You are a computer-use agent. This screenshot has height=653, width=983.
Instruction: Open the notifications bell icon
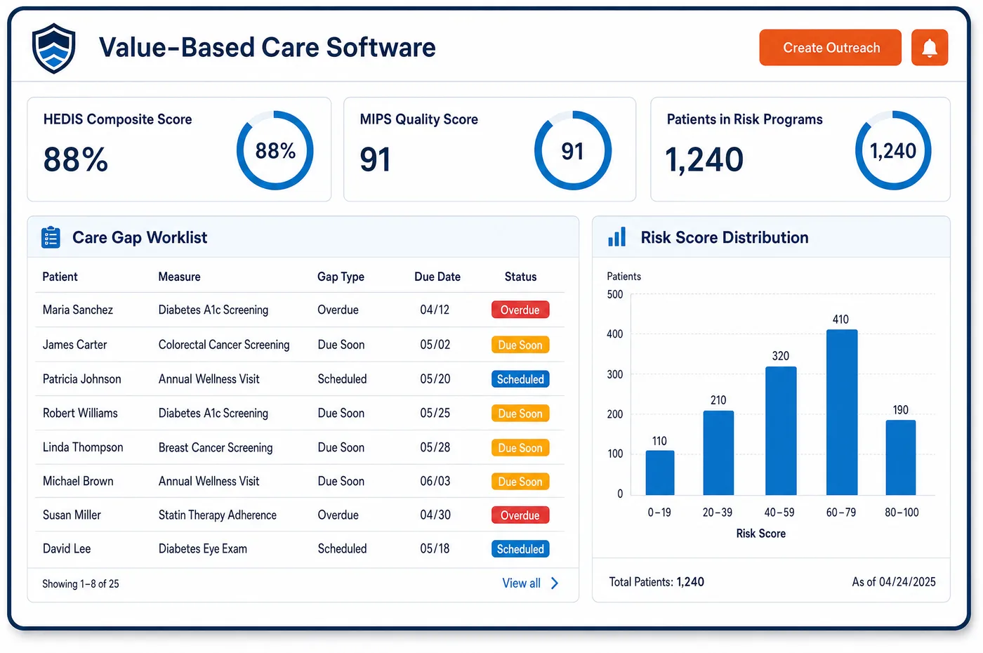point(929,48)
